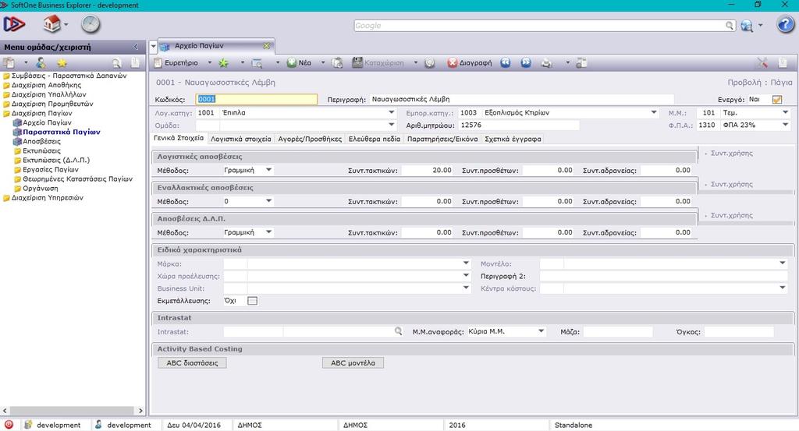Collapse the menu panel with the chevron
Image resolution: width=799 pixels, height=431 pixels.
tap(136, 47)
